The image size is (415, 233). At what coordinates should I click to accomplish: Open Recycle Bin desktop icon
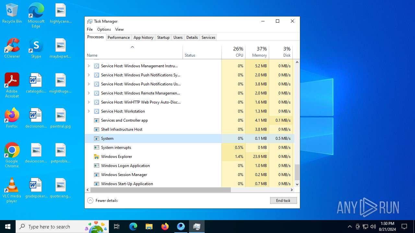(12, 13)
